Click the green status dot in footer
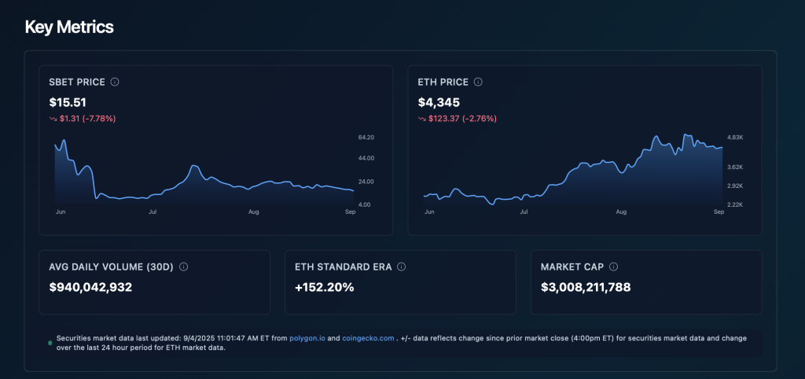Screen dimensions: 805x379 tap(50, 343)
